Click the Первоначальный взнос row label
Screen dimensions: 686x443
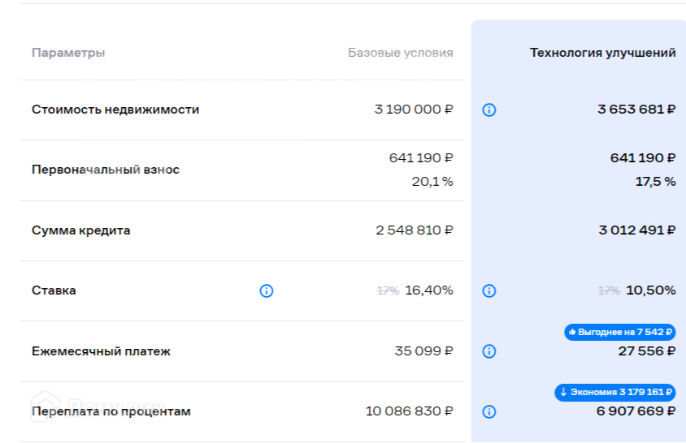pyautogui.click(x=106, y=170)
